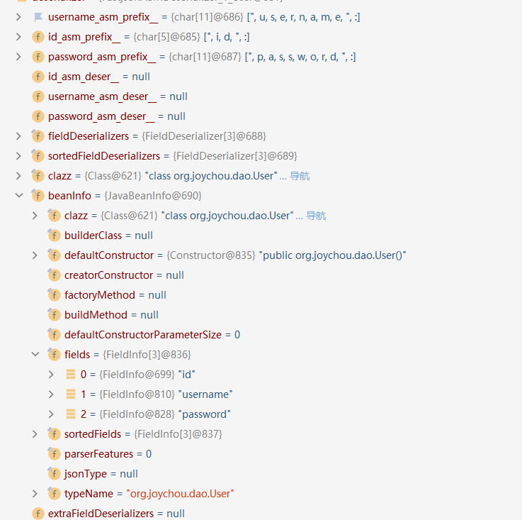Expand the sortedFieldDeserializers node
The image size is (522, 520).
(x=18, y=155)
